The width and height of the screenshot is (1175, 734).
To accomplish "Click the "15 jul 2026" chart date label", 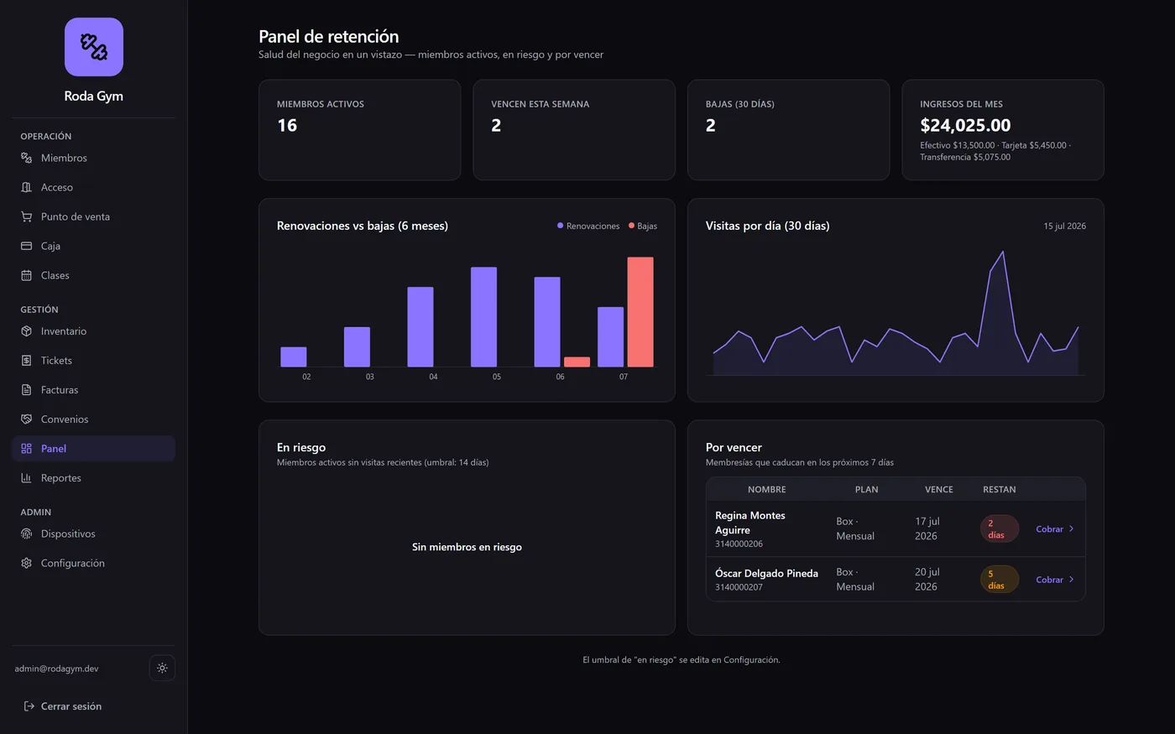I will tap(1064, 226).
